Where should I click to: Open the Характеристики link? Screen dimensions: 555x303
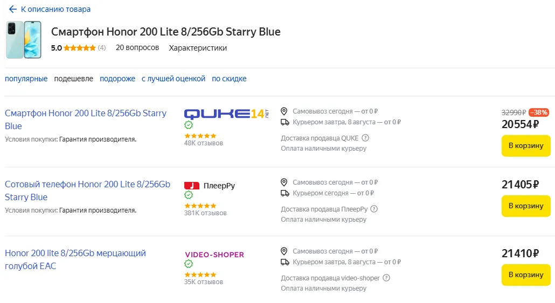198,48
